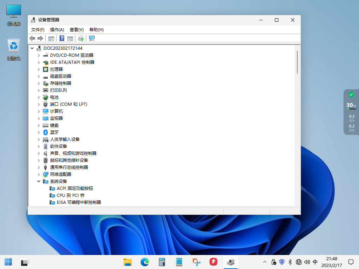Collapse the 系统设备 category
Screen dimensions: 359x269
pos(39,181)
